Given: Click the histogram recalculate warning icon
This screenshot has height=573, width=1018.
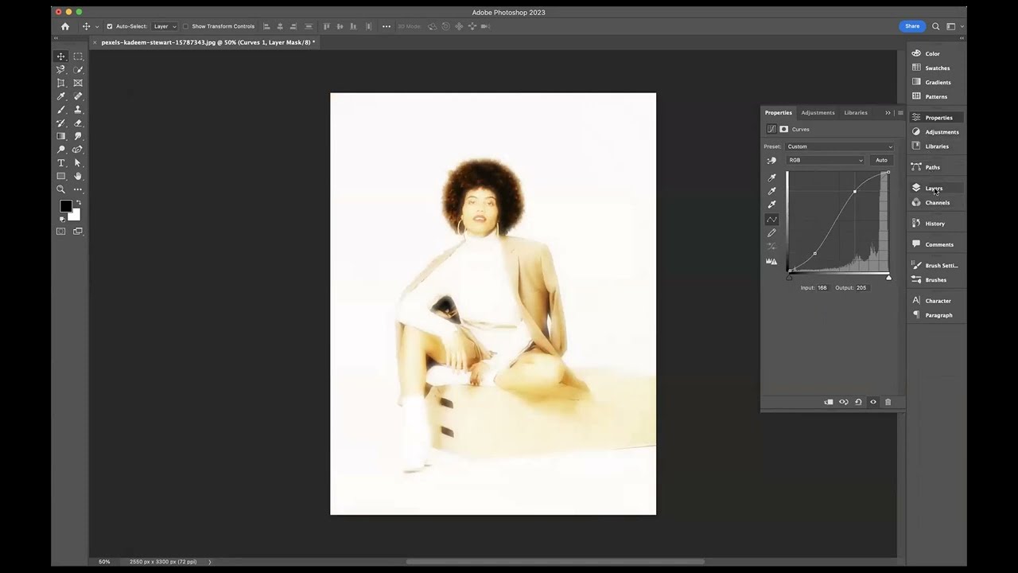Looking at the screenshot, I should 771,261.
